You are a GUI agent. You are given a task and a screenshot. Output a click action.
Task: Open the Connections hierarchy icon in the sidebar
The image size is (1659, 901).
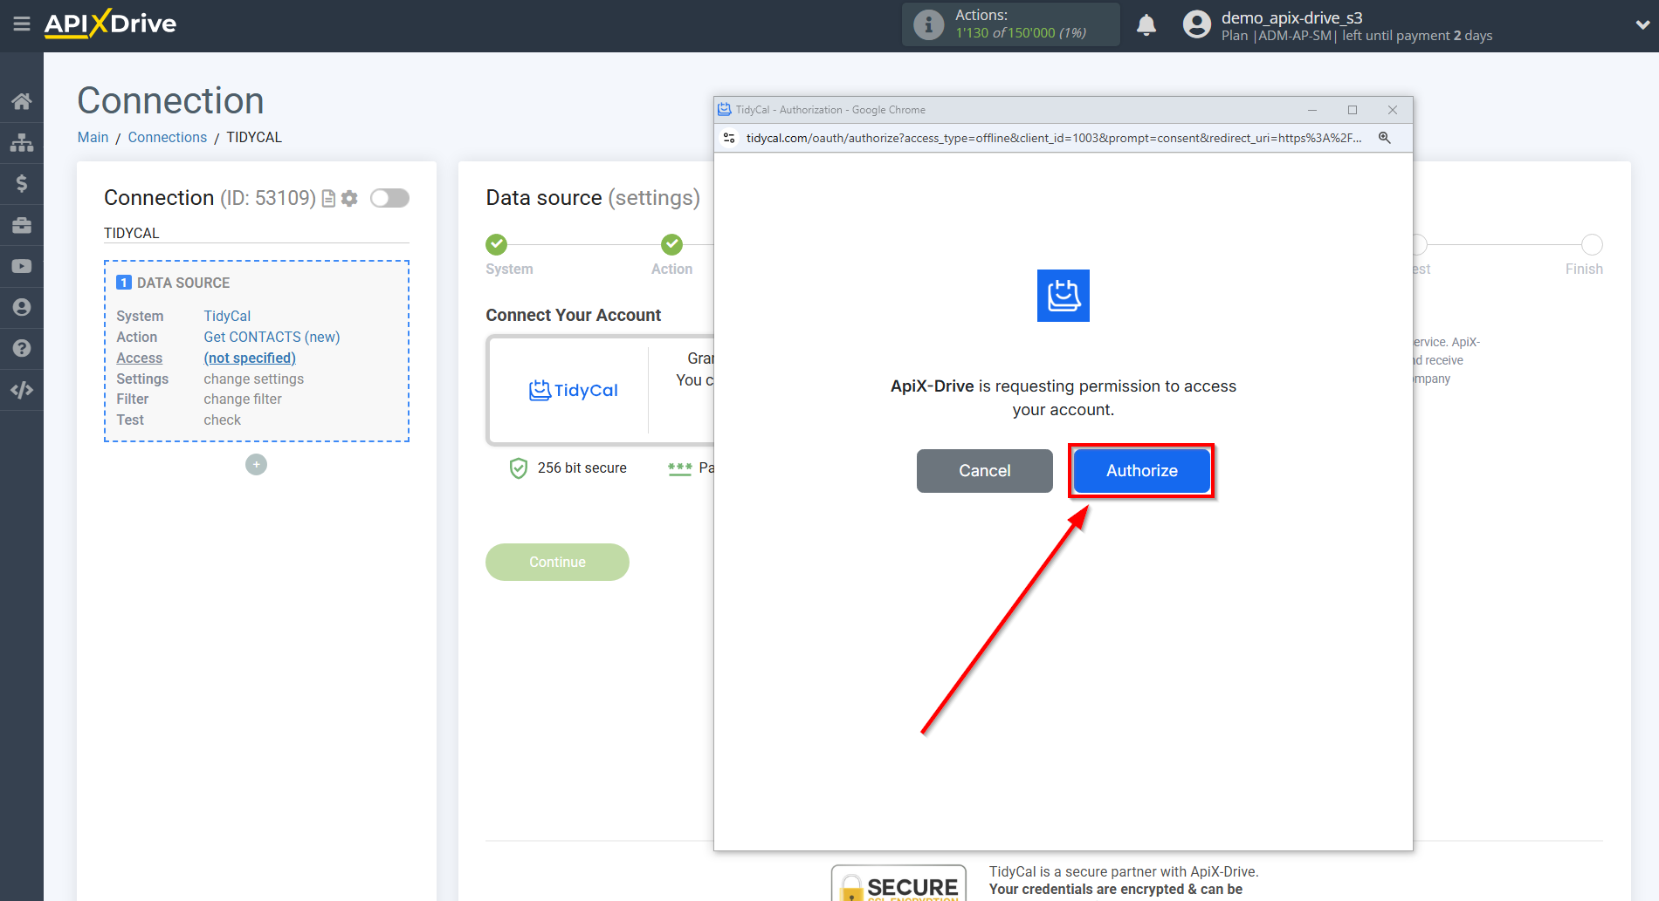pyautogui.click(x=22, y=142)
